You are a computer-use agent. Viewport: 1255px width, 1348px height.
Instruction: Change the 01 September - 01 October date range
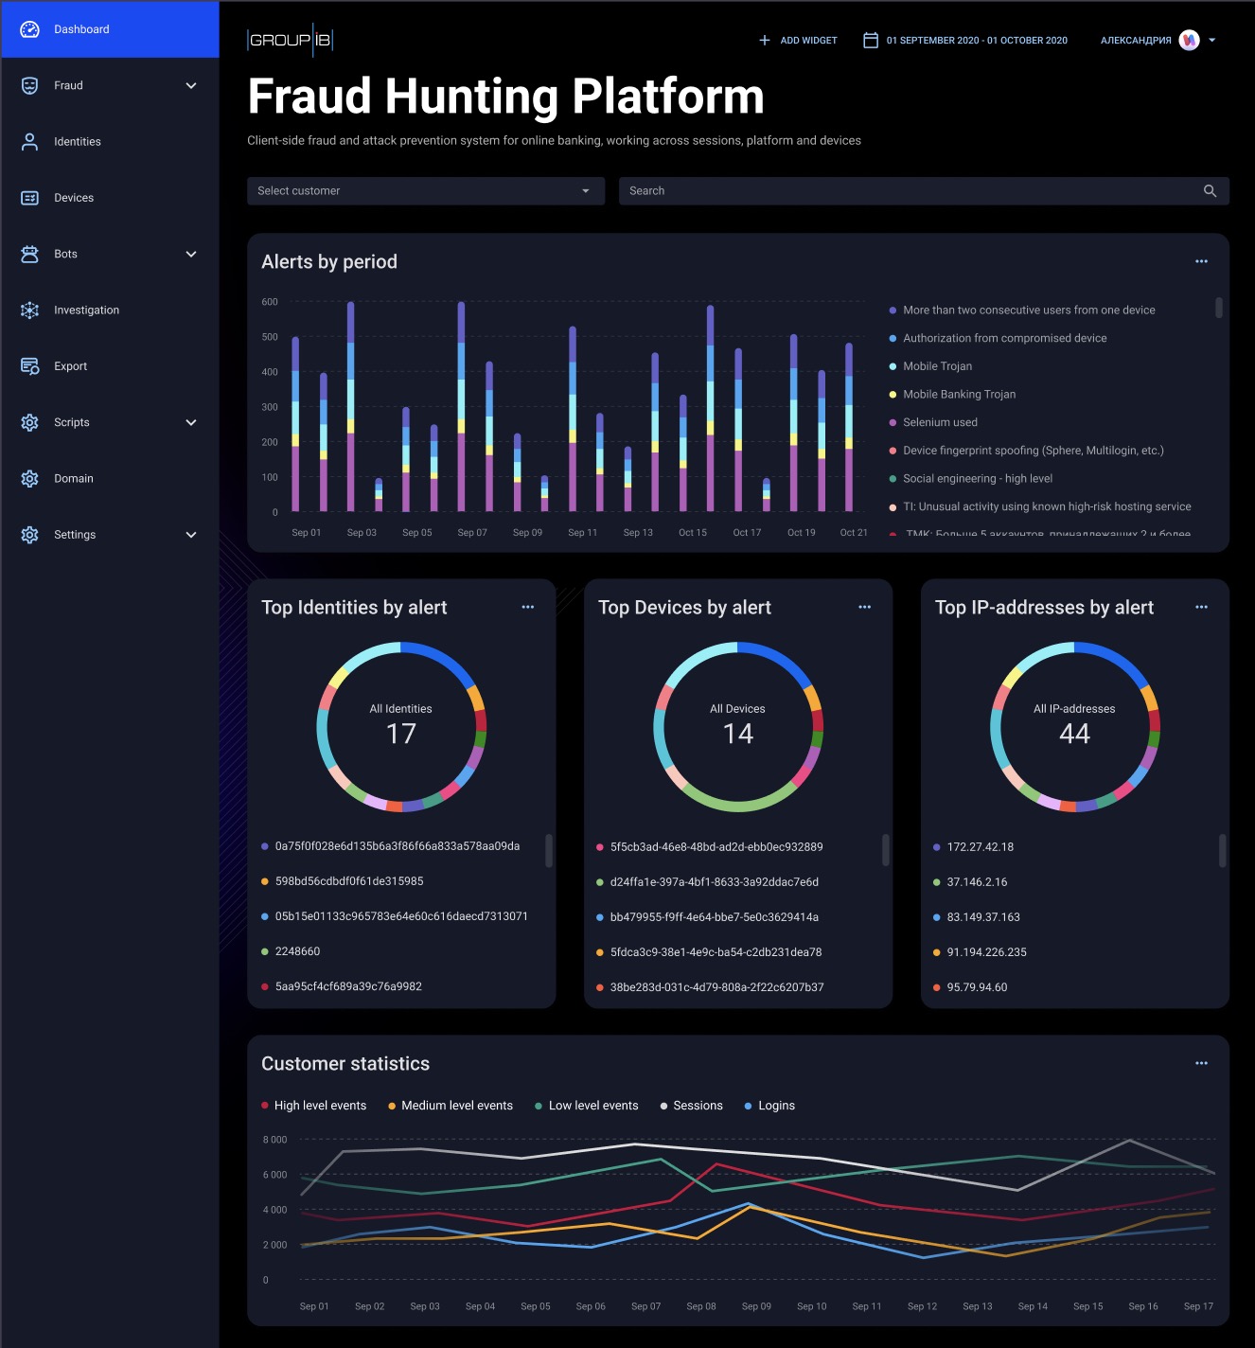point(965,41)
